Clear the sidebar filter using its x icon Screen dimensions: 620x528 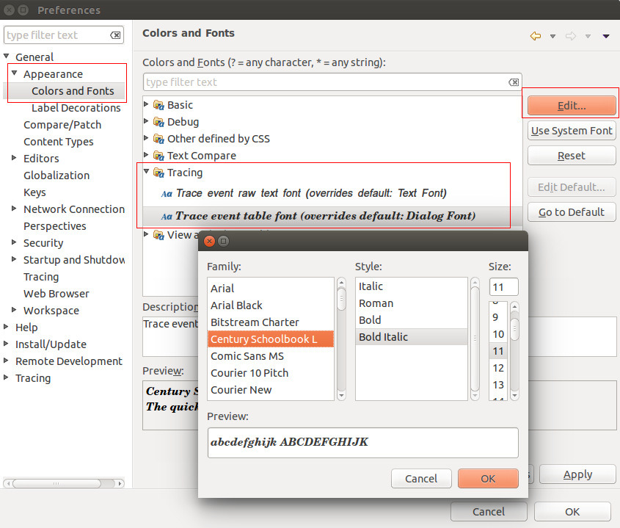(115, 35)
